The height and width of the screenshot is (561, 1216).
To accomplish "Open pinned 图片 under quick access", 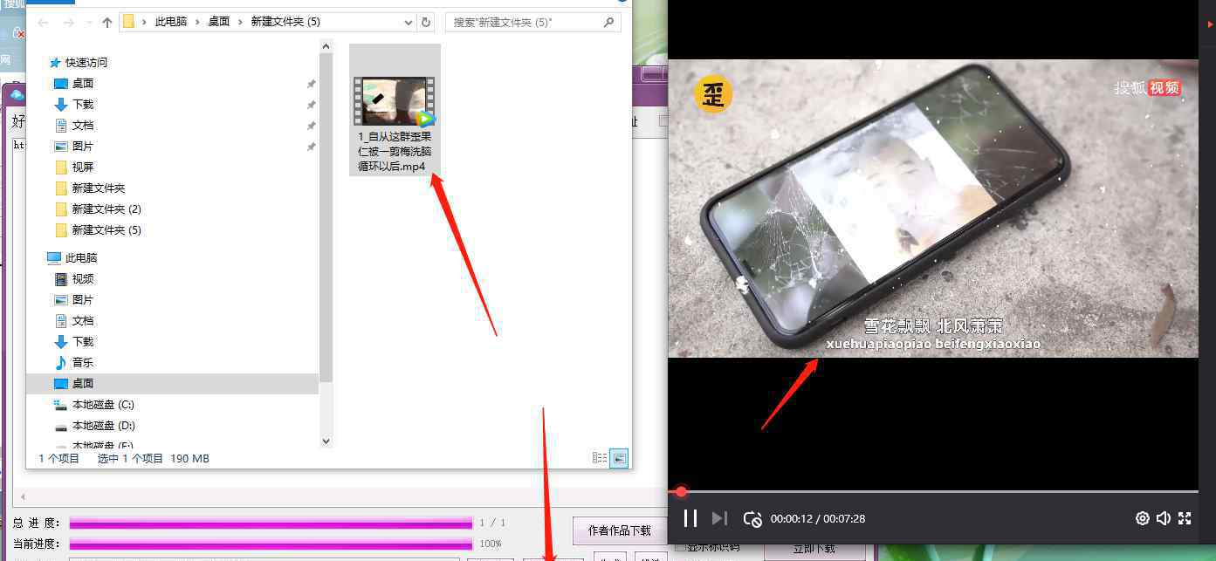I will (82, 146).
